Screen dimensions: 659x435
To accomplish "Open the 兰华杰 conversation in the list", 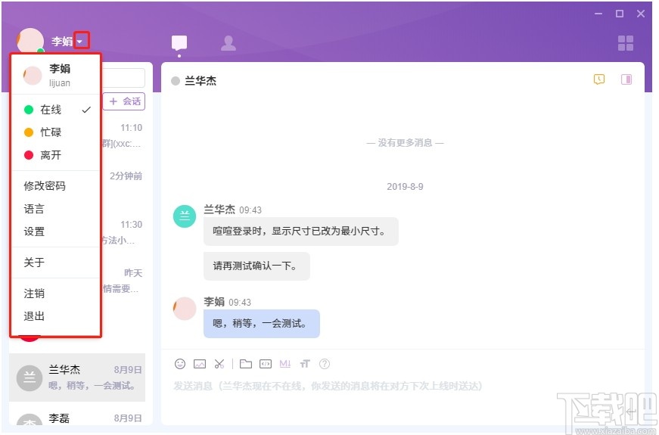I will [77, 378].
